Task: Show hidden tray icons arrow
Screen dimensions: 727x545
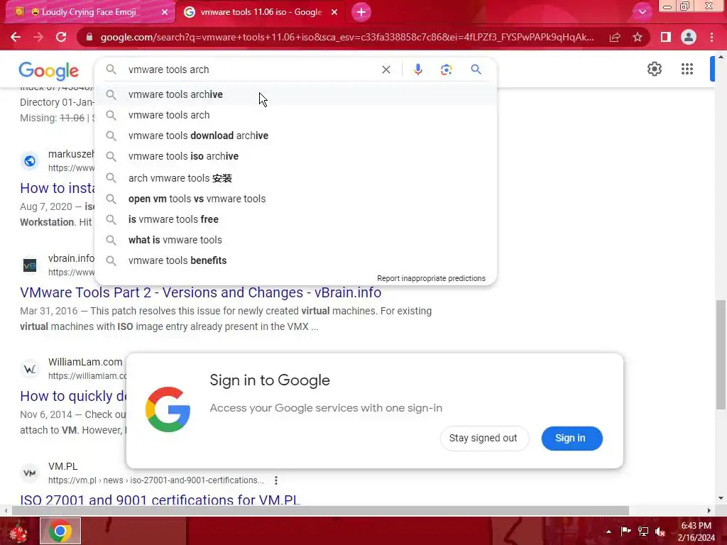Action: click(608, 532)
